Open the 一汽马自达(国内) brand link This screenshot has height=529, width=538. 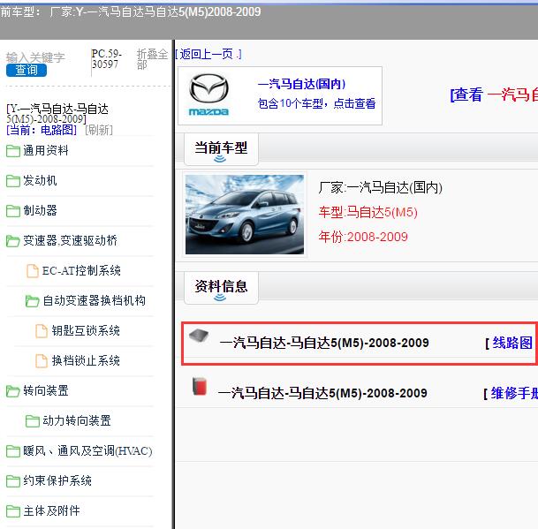tap(301, 84)
